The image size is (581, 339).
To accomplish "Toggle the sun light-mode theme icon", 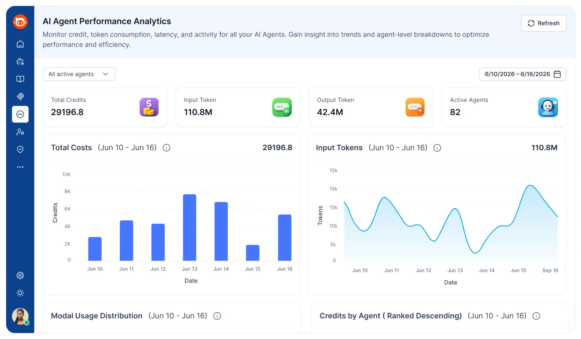I will coord(20,293).
